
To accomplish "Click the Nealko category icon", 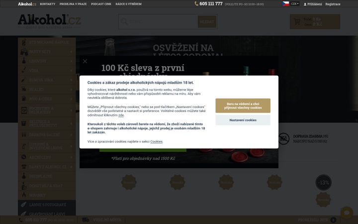I will tap(24, 90).
